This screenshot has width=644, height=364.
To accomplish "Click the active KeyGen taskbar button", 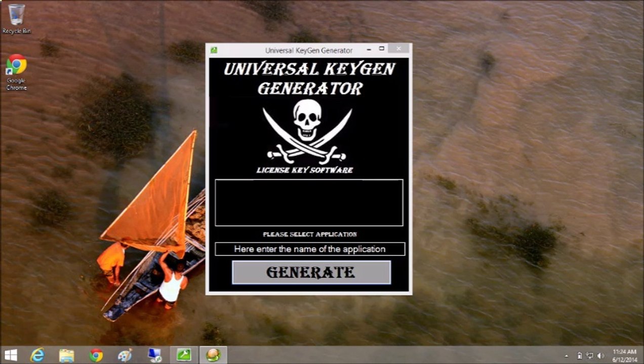I will (x=213, y=355).
